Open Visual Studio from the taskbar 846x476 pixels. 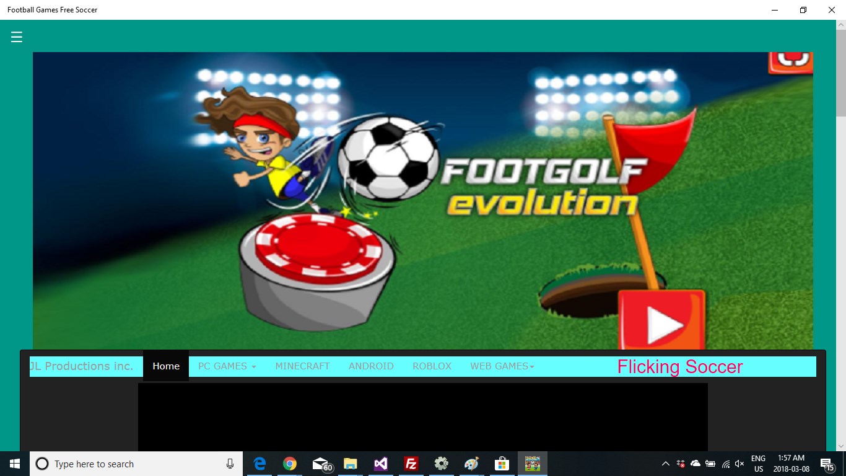tap(381, 464)
